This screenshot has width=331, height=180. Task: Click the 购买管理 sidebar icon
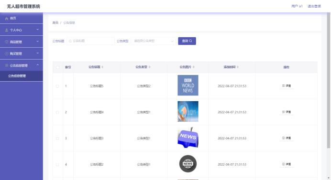pyautogui.click(x=7, y=54)
